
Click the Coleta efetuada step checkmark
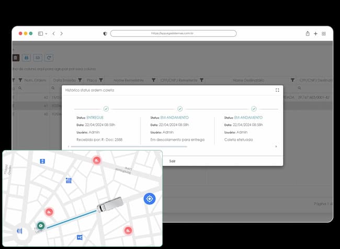254,109
